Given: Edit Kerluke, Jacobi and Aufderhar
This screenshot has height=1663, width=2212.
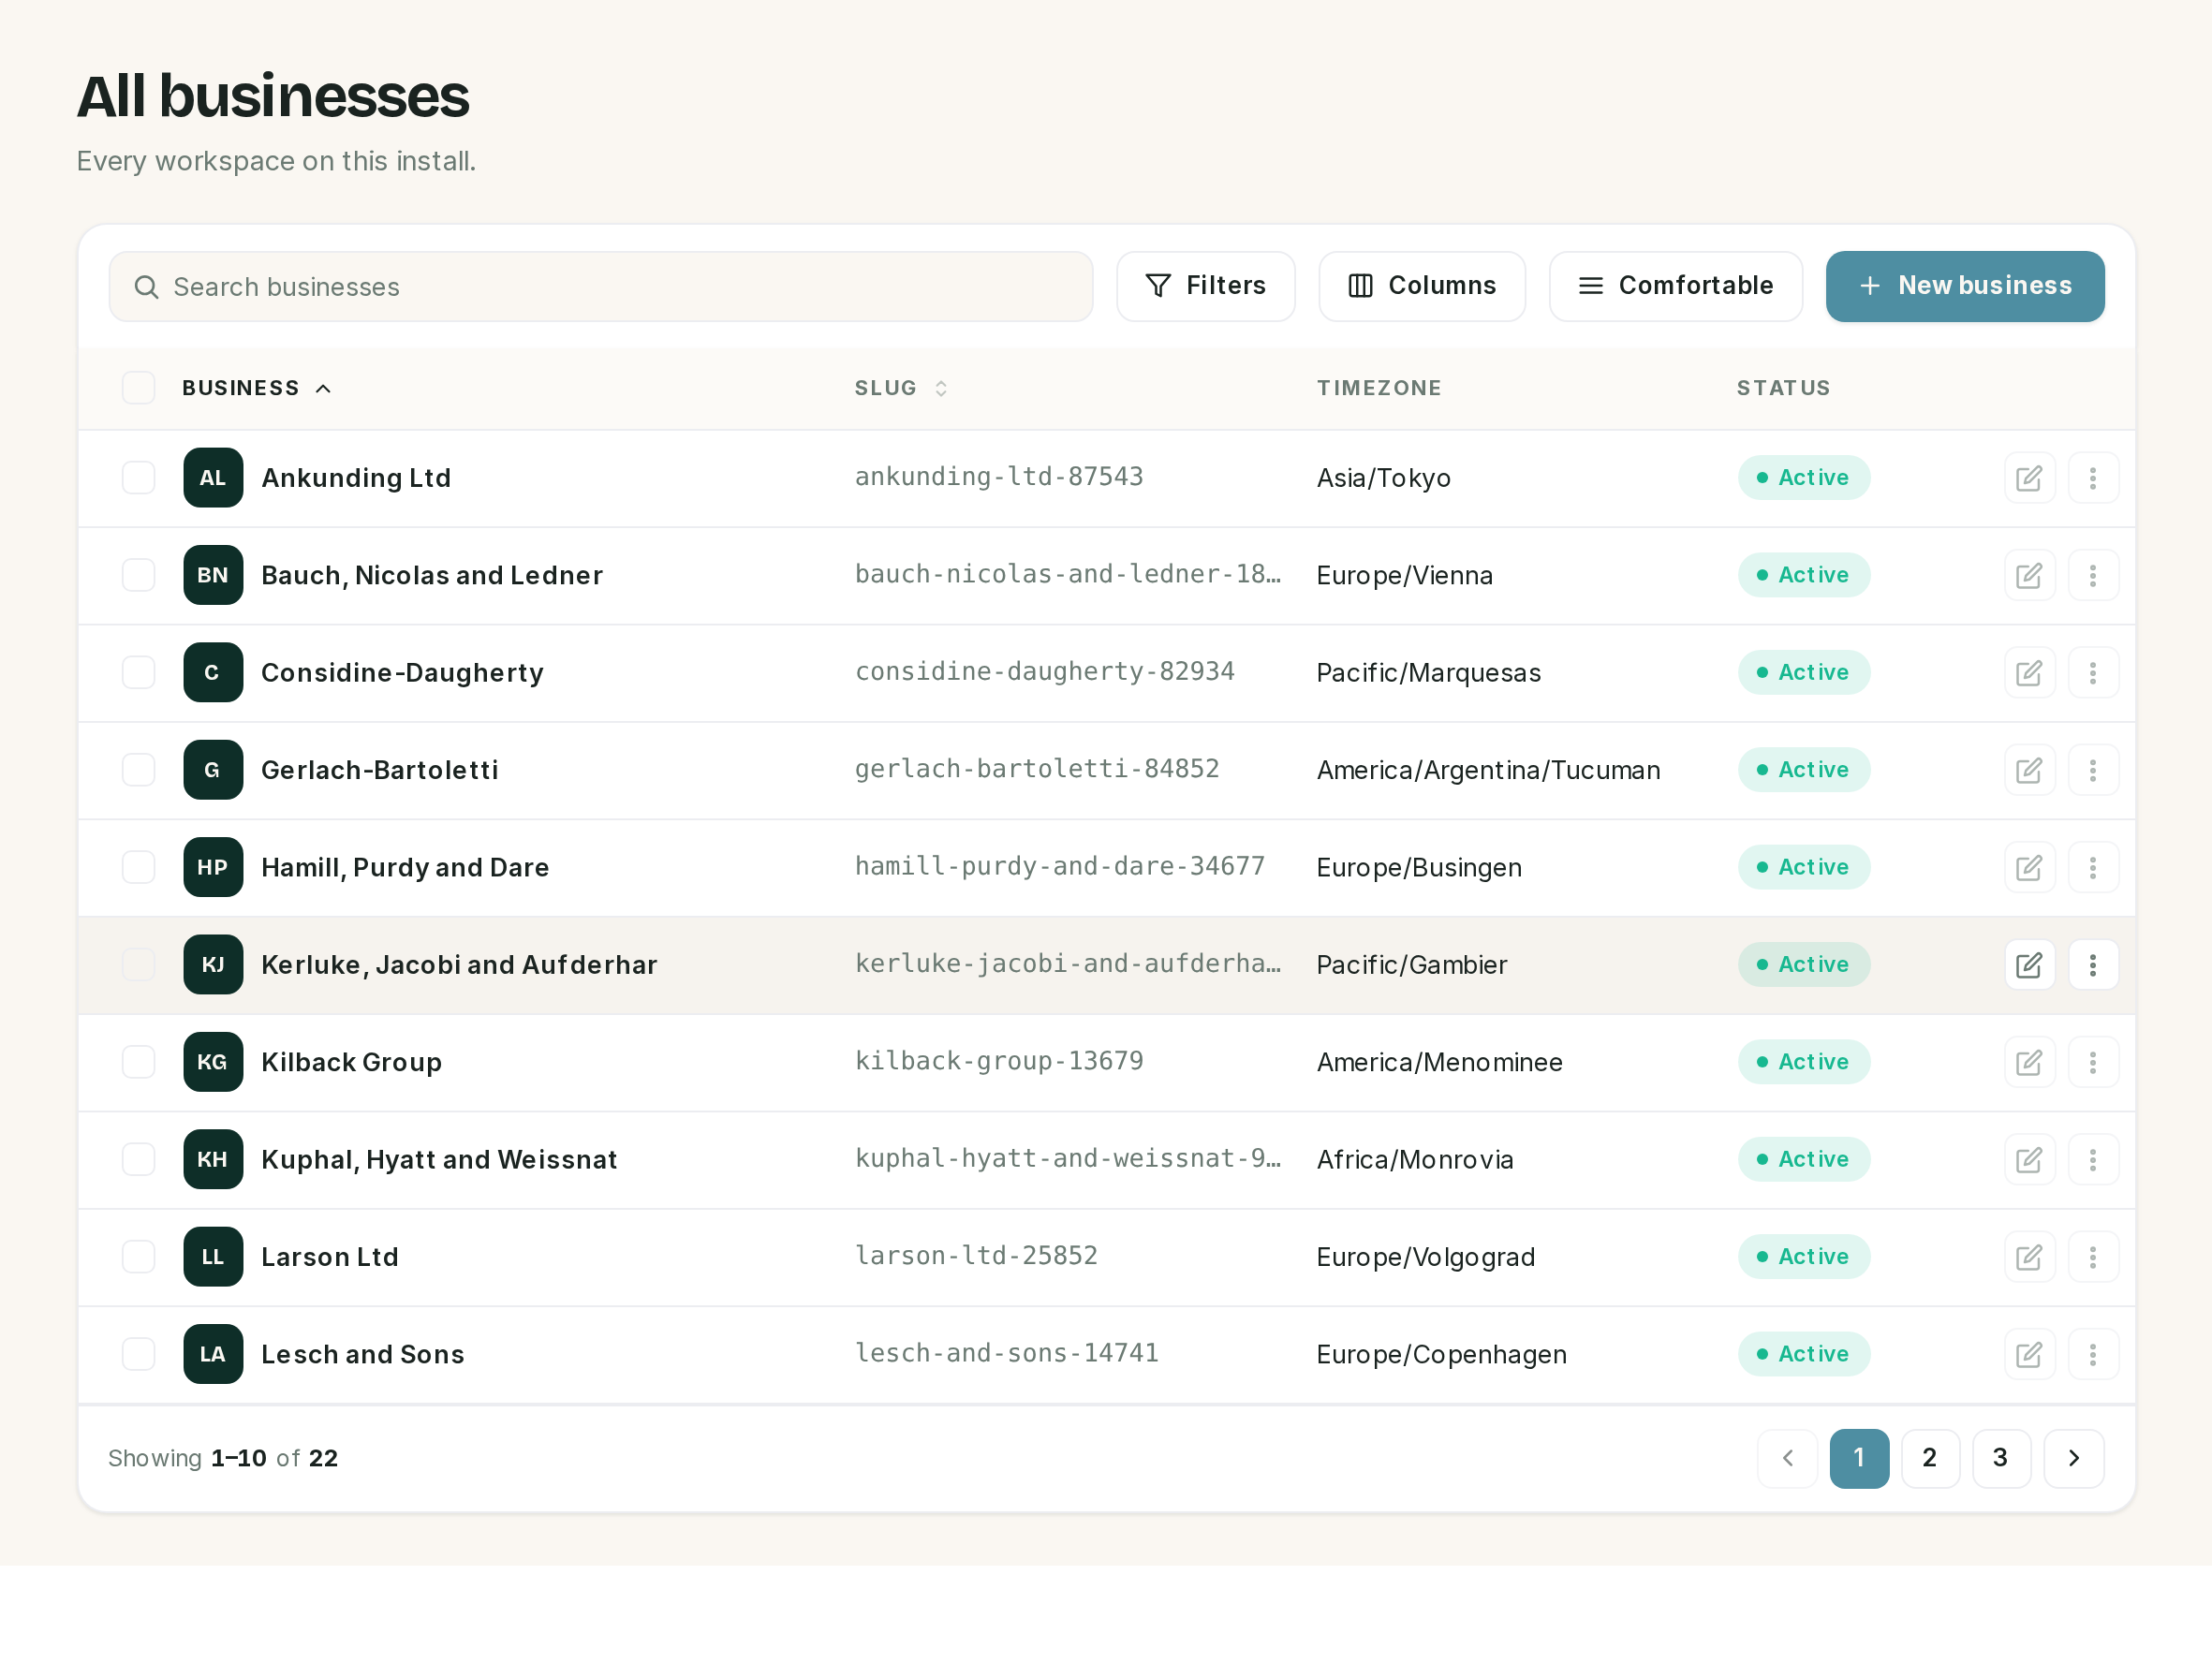Looking at the screenshot, I should (2029, 965).
